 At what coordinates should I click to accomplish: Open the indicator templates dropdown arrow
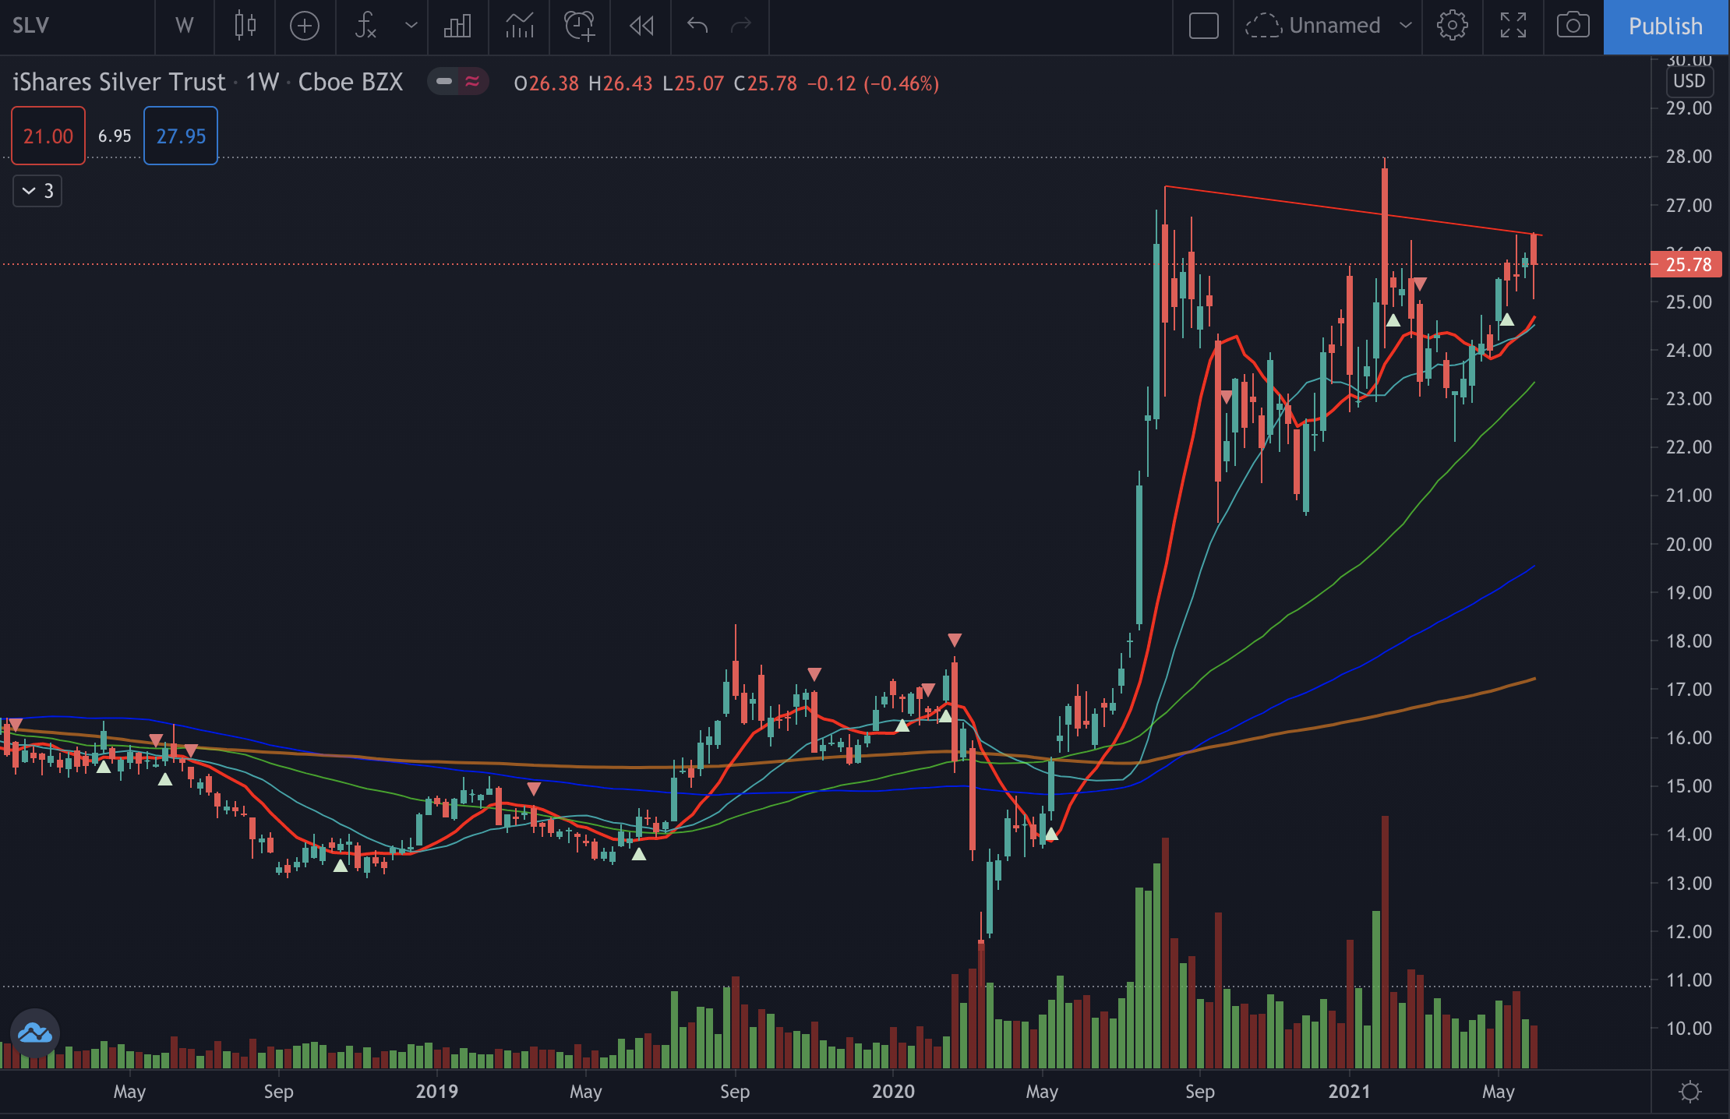pos(411,26)
